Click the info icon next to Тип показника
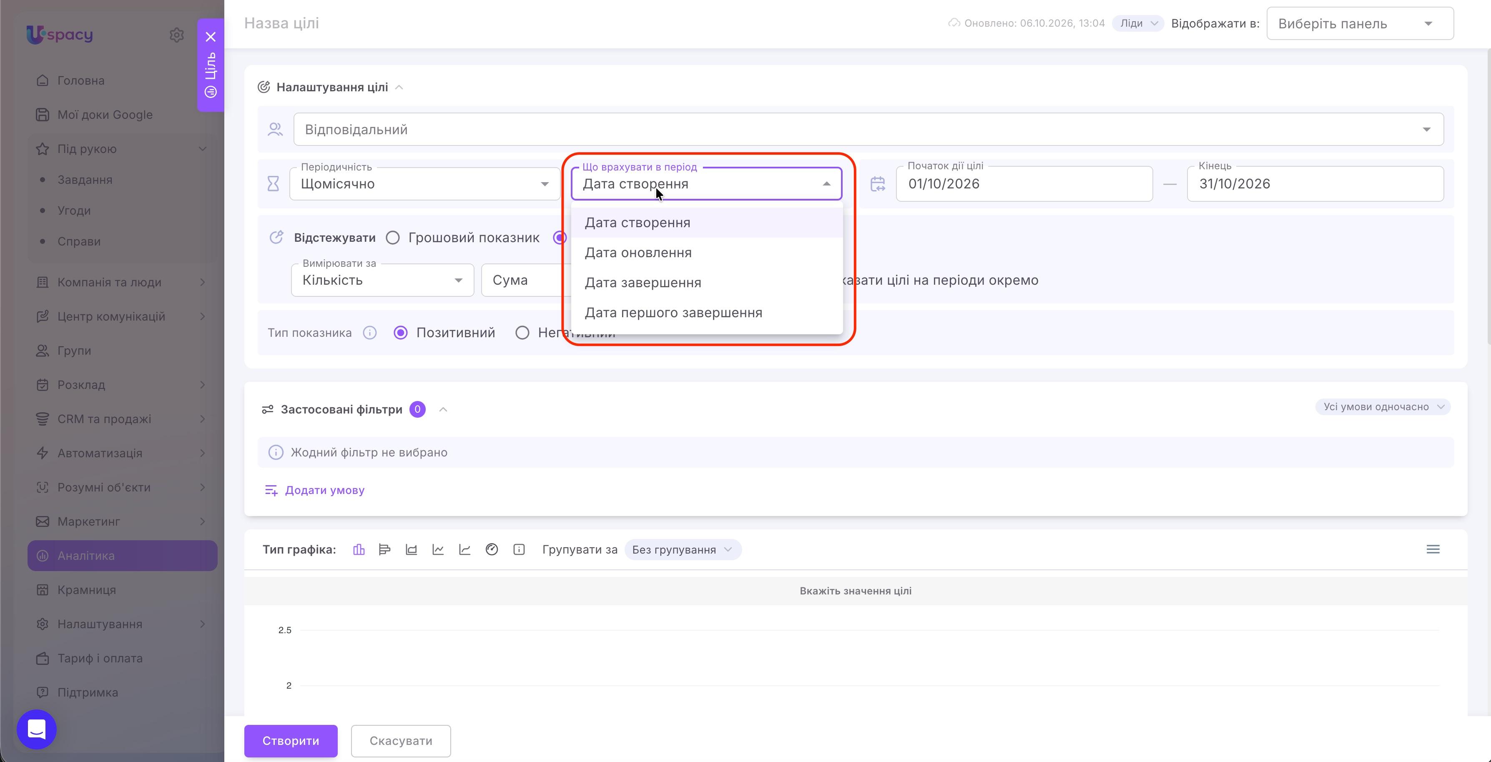Viewport: 1491px width, 762px height. pos(370,333)
